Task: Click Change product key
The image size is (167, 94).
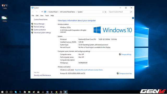Action: (125, 73)
